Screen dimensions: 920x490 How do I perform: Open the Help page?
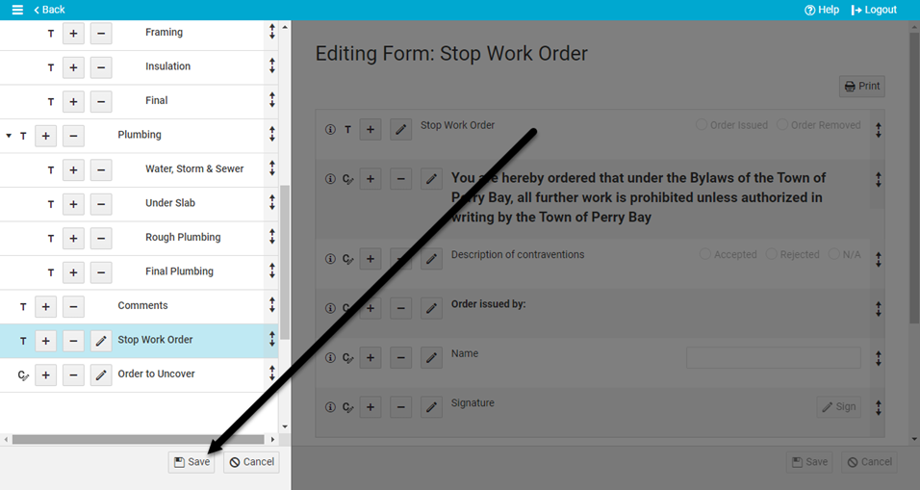(822, 10)
